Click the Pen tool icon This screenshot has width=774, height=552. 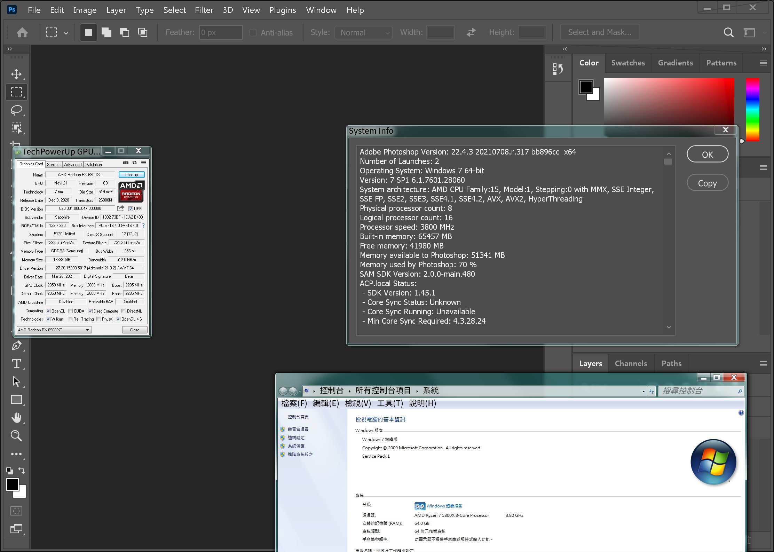coord(16,346)
